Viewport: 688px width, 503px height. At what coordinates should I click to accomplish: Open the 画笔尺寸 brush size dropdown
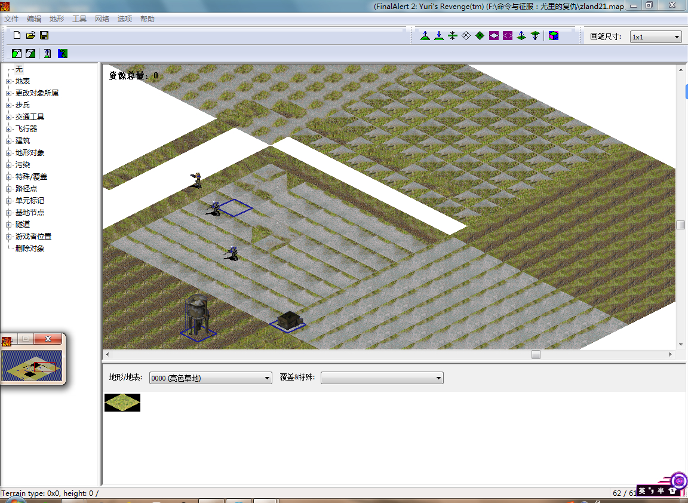click(656, 37)
